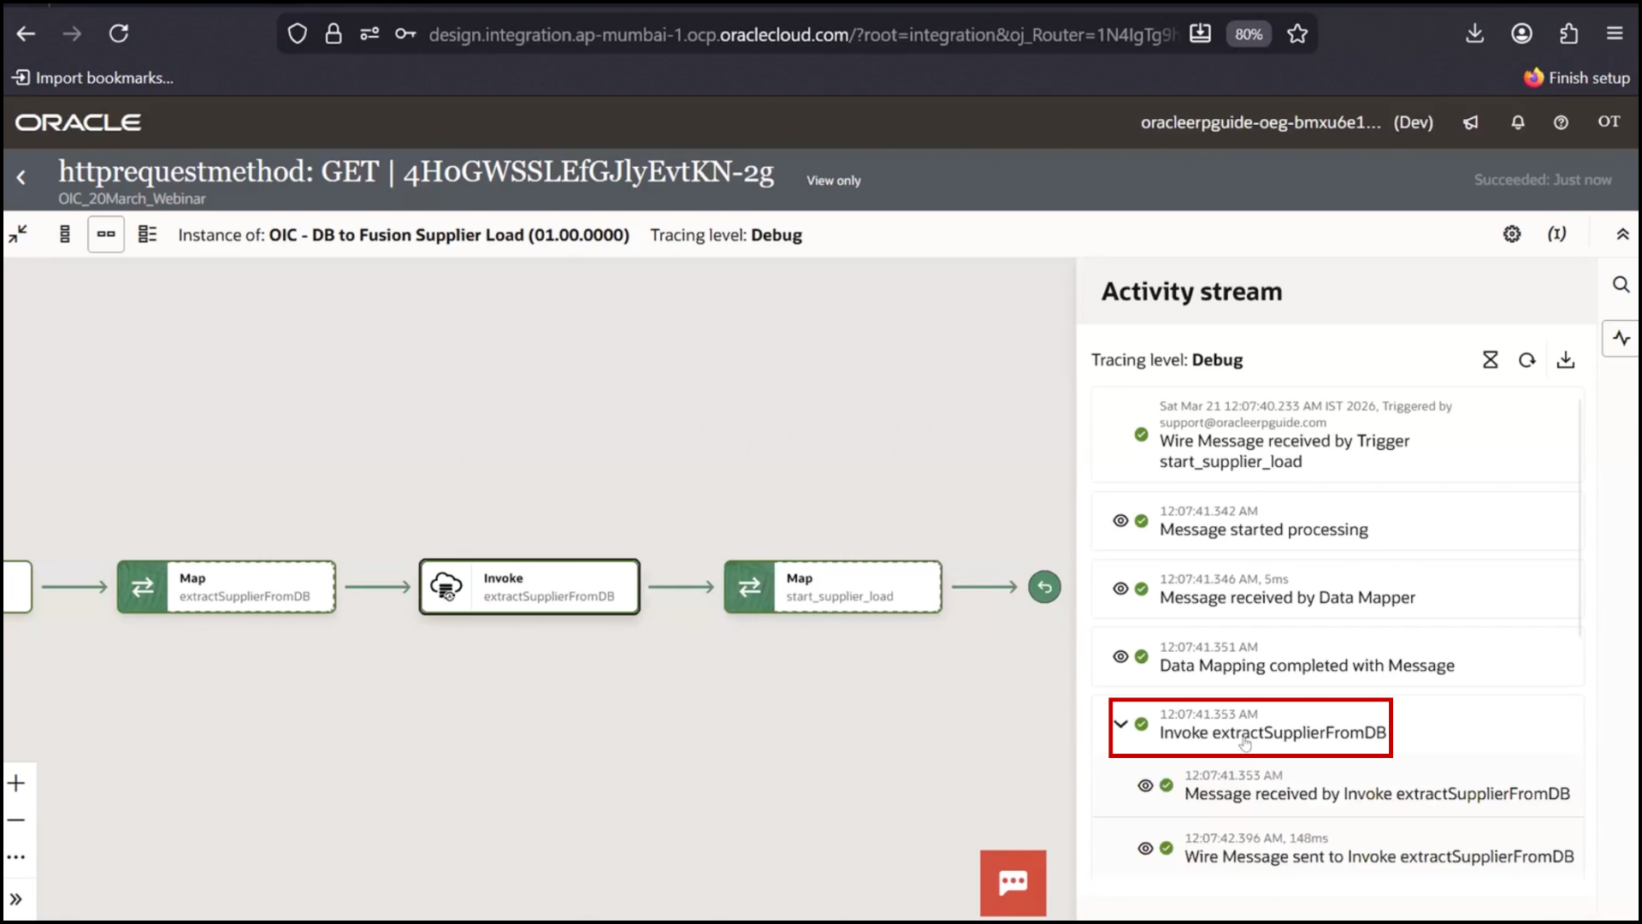Click the Oracle announcements megaphone icon

click(1471, 122)
